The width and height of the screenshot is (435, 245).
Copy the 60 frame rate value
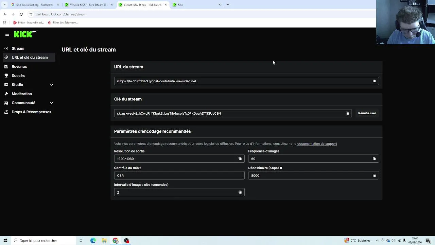point(374,159)
